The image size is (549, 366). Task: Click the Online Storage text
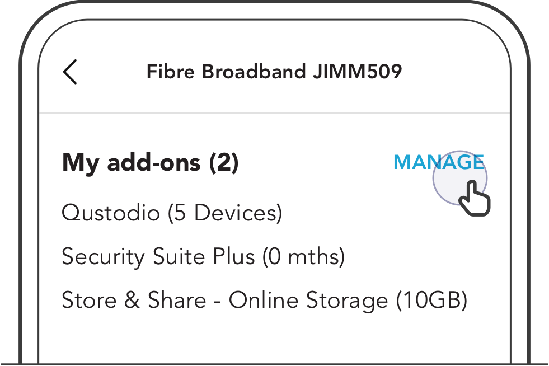[308, 300]
